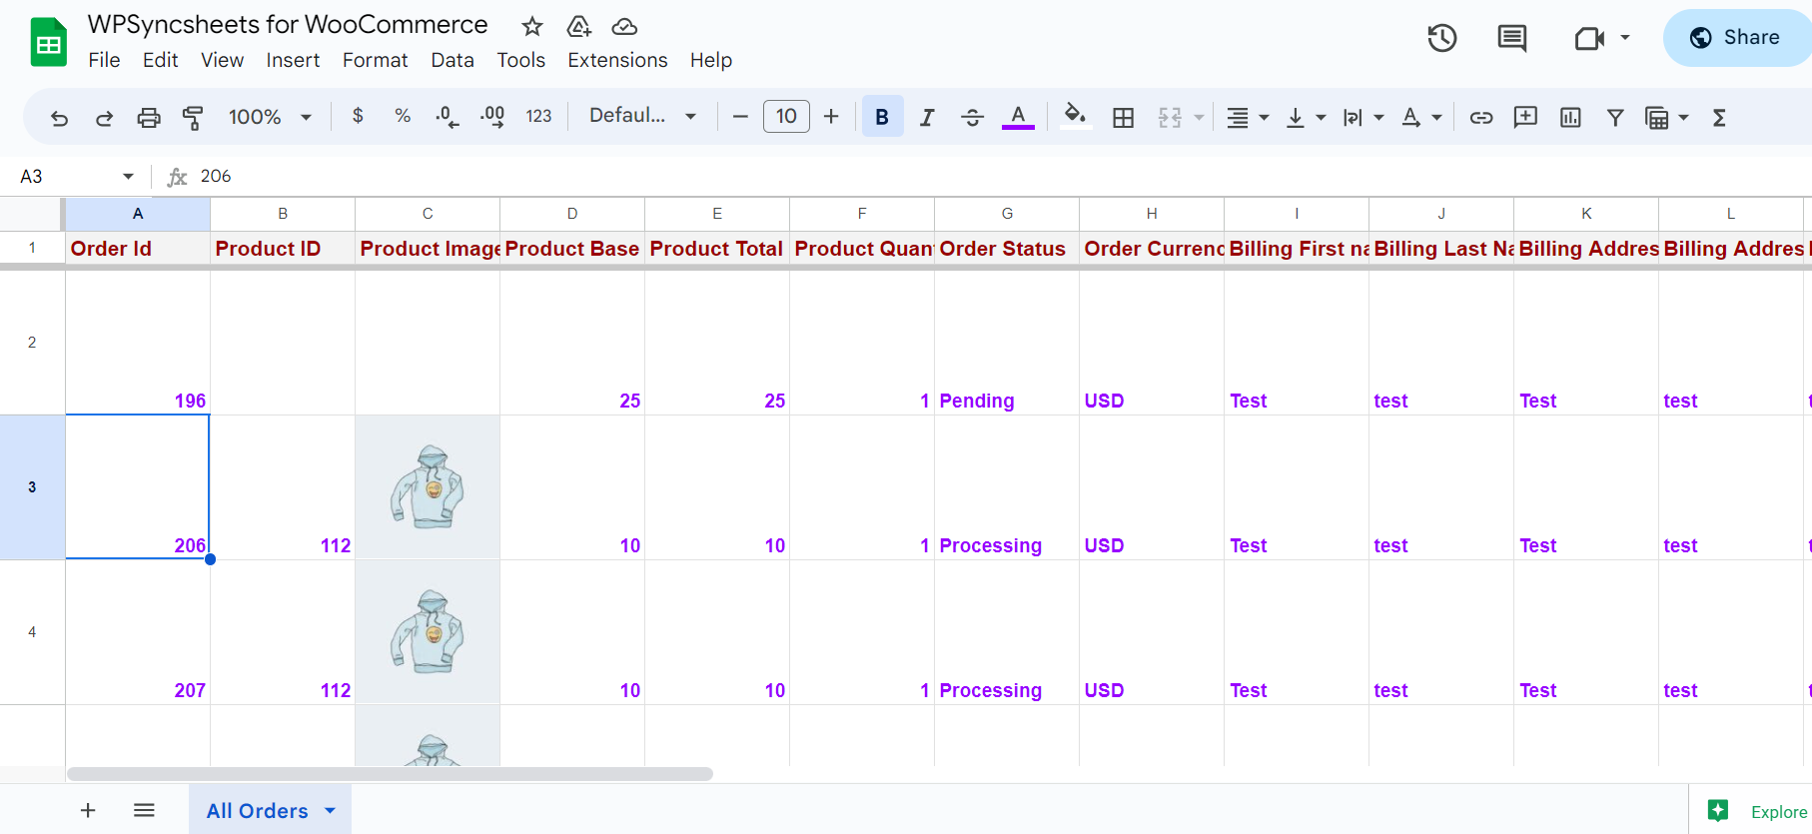Click the hoodie image in row 3

(428, 486)
